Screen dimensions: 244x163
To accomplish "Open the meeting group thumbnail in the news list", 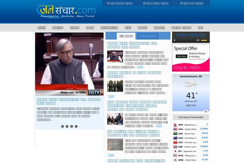I will [x=115, y=119].
